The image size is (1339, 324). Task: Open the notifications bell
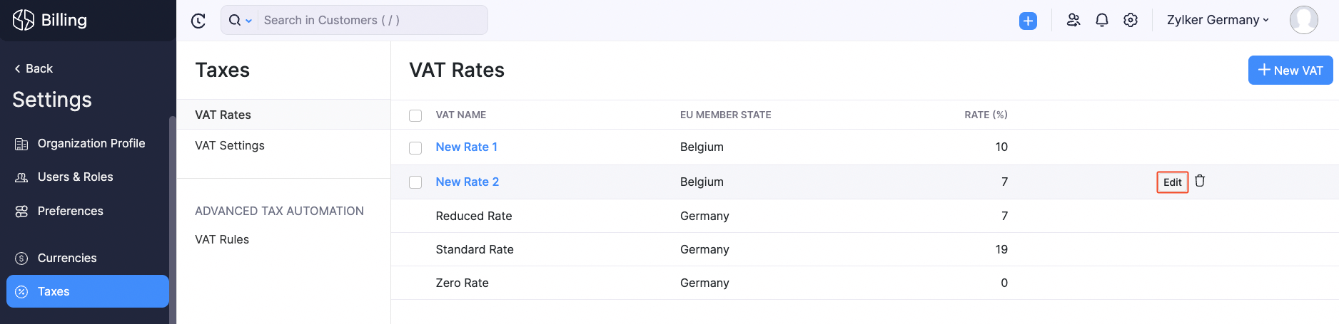1101,20
